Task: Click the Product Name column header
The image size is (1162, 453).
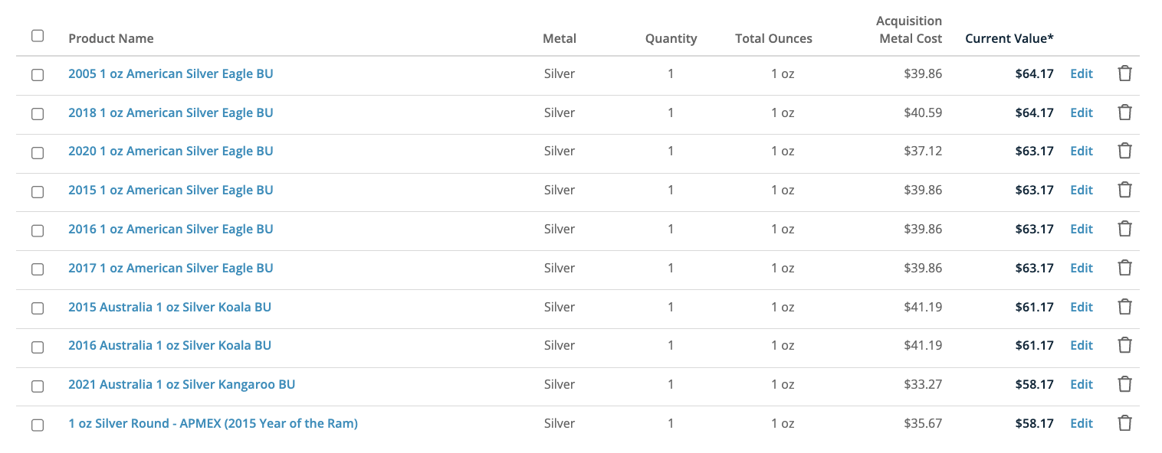Action: coord(111,39)
